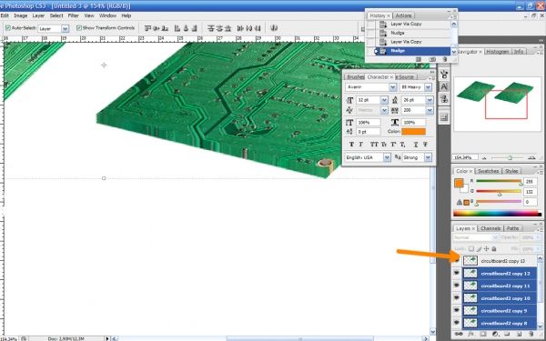Click the Faux Bold style icon
Screen dimensions: 546x341
(x=351, y=145)
